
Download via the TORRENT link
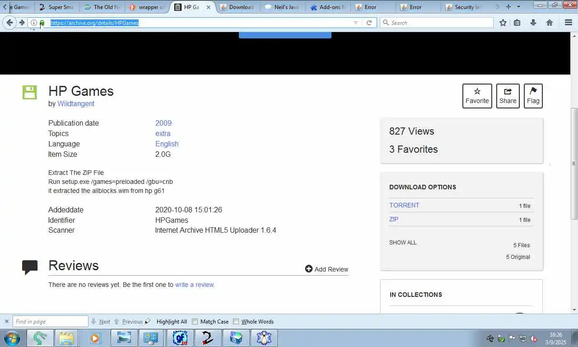(x=404, y=205)
